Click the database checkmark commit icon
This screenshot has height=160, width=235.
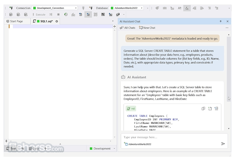26,14
